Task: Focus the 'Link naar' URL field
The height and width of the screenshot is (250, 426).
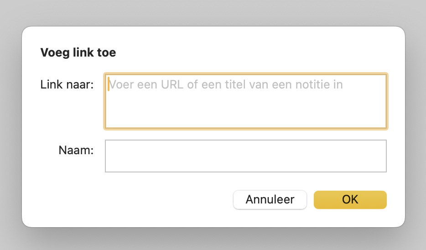Action: point(246,101)
